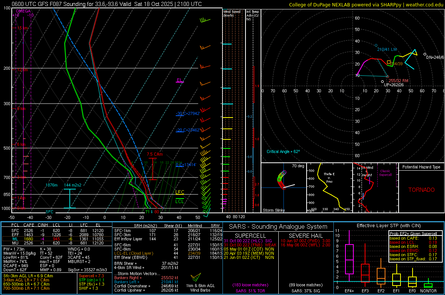
Task: Click the Effective Layer STP (with CIN) title
Action: coord(389,226)
